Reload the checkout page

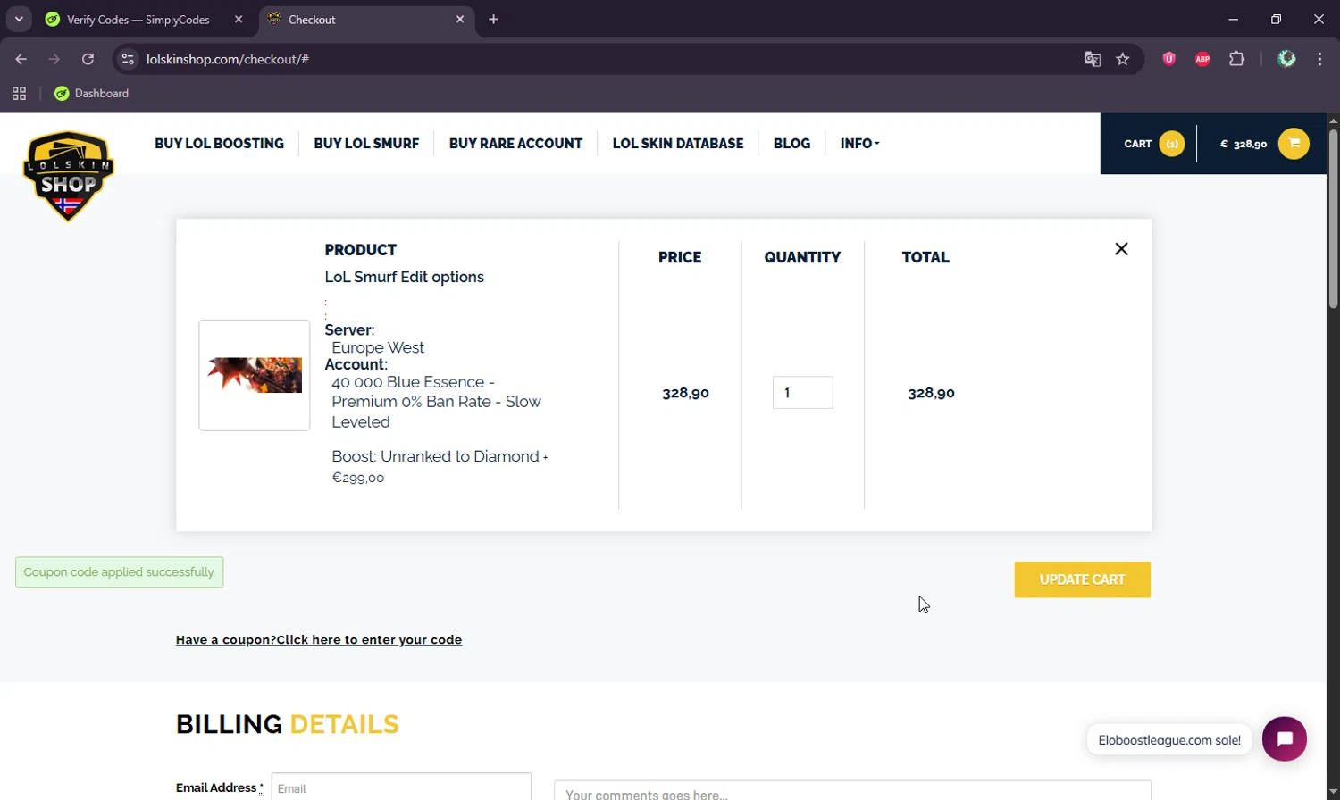pos(88,59)
